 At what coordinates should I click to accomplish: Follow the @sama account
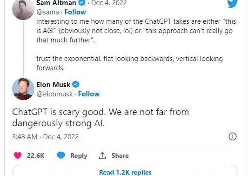pyautogui.click(x=75, y=12)
